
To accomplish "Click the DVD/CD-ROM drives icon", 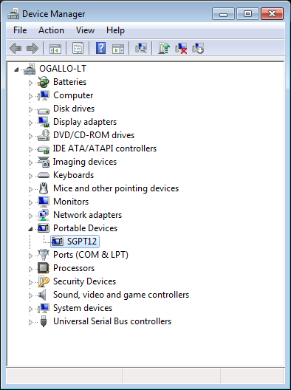I will coord(44,135).
